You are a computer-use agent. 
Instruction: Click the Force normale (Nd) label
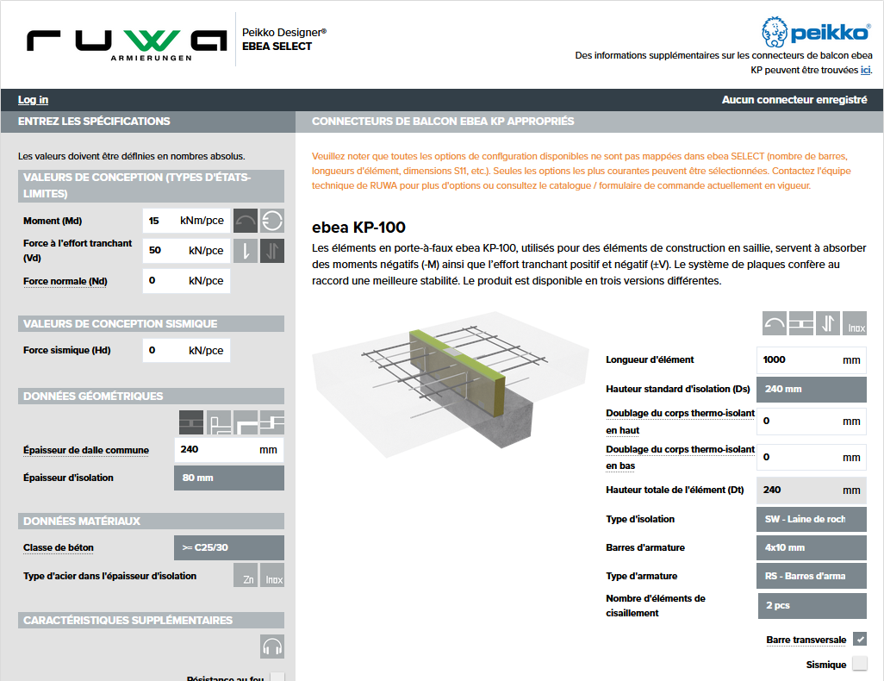click(65, 281)
